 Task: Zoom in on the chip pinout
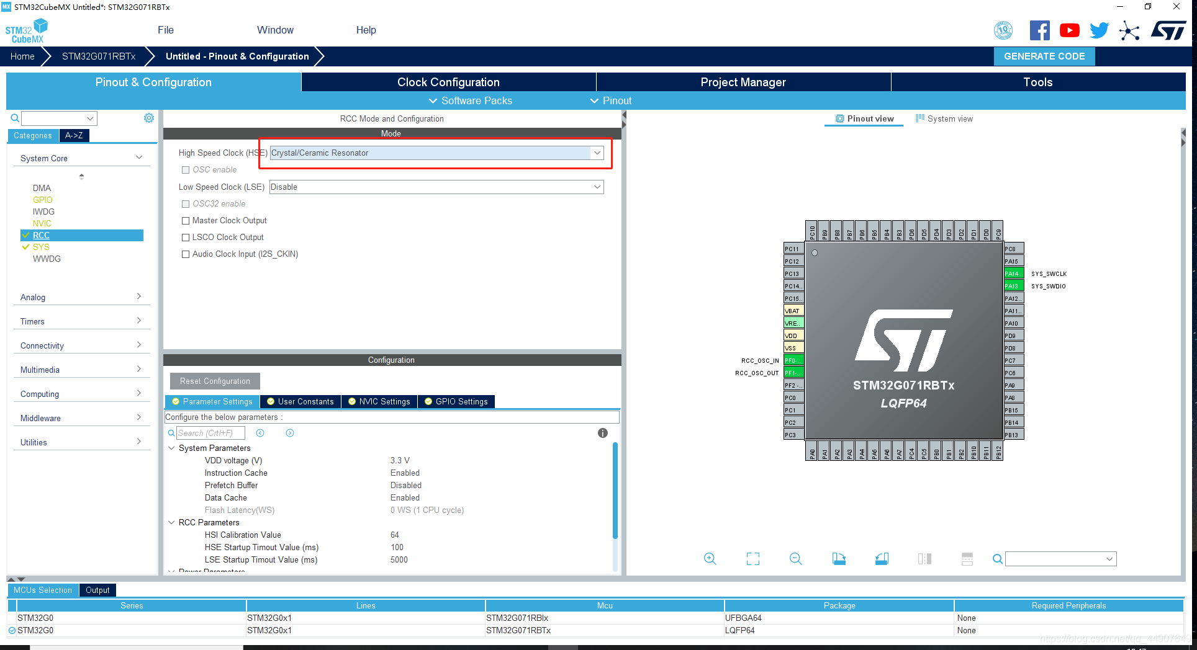710,559
